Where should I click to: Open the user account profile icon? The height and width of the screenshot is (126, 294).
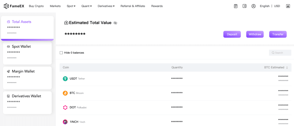point(253,6)
